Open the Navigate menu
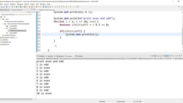Image resolution: width=183 pixels, height=103 pixels. pyautogui.click(x=20, y=4)
